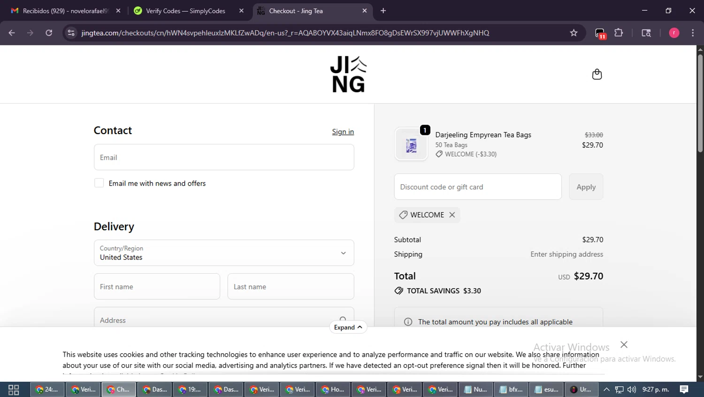Close the Verify Codes tab
Image resolution: width=704 pixels, height=397 pixels.
[241, 11]
